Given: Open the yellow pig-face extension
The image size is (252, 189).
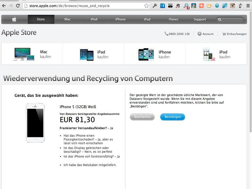Looking at the screenshot, I should pyautogui.click(x=209, y=6).
